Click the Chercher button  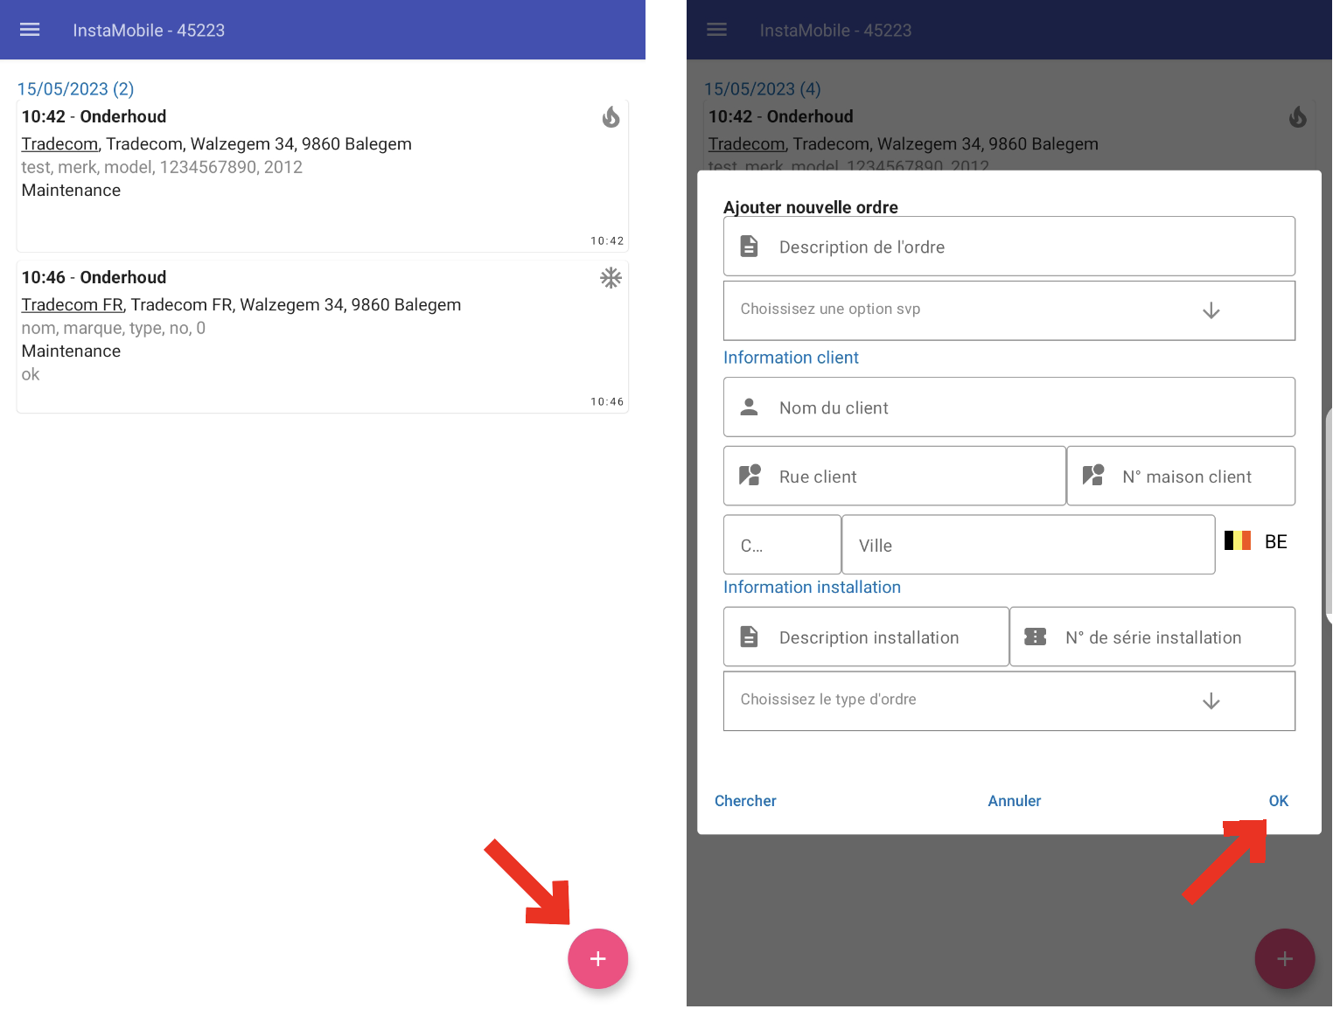[x=745, y=801]
